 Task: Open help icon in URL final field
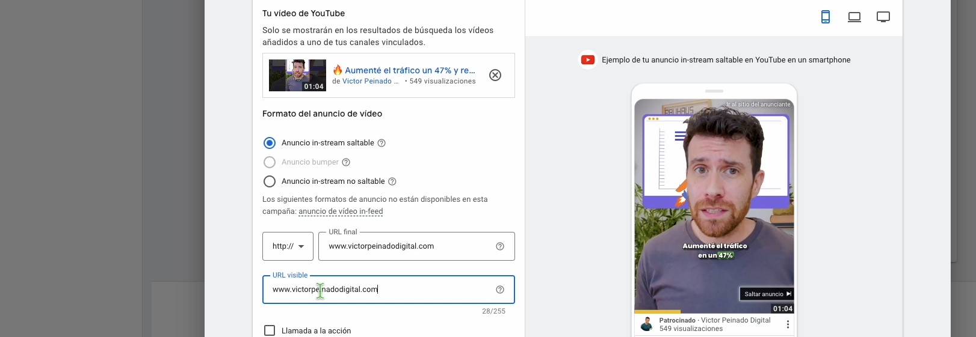coord(500,246)
